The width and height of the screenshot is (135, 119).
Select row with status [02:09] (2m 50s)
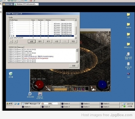point(42,25)
